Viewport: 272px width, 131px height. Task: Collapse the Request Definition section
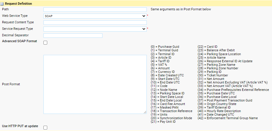(2, 4)
